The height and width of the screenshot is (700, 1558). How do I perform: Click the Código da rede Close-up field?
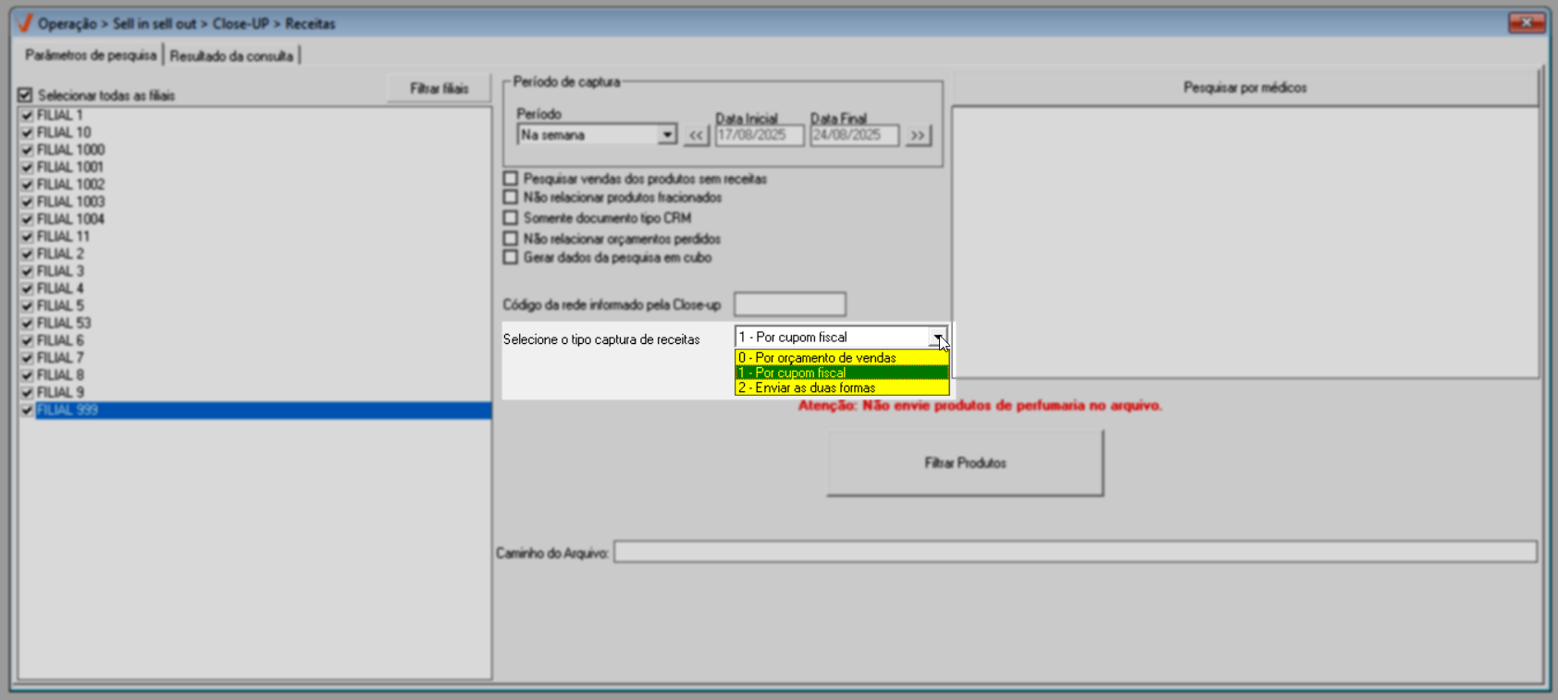[x=790, y=304]
